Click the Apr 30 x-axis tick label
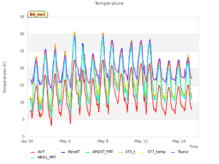Viewport: 219px width, 164px height. (x=27, y=141)
